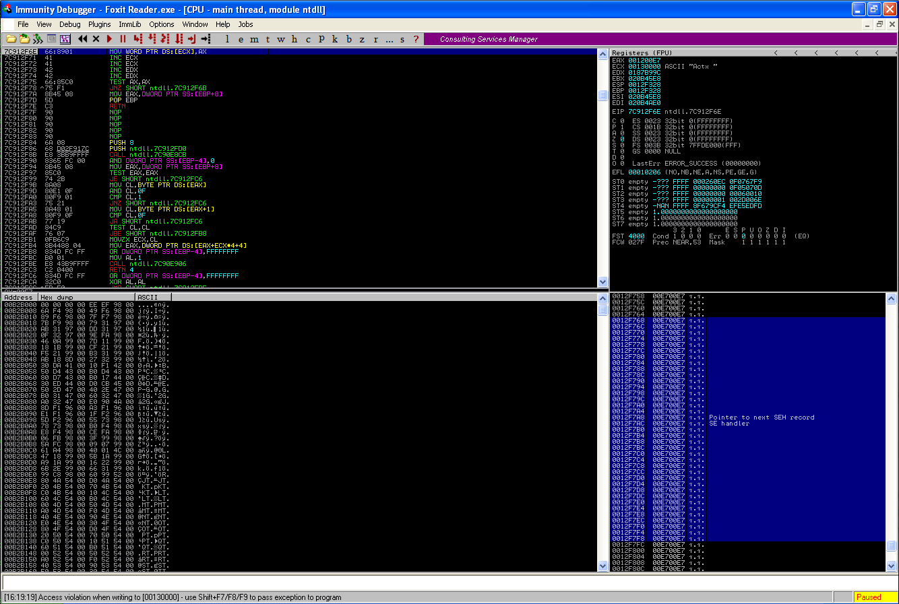The image size is (899, 604).
Task: Click the Trace into icon
Action: [165, 39]
